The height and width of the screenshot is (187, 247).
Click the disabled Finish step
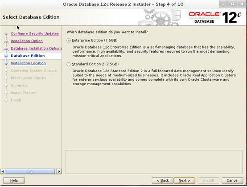click(16, 100)
